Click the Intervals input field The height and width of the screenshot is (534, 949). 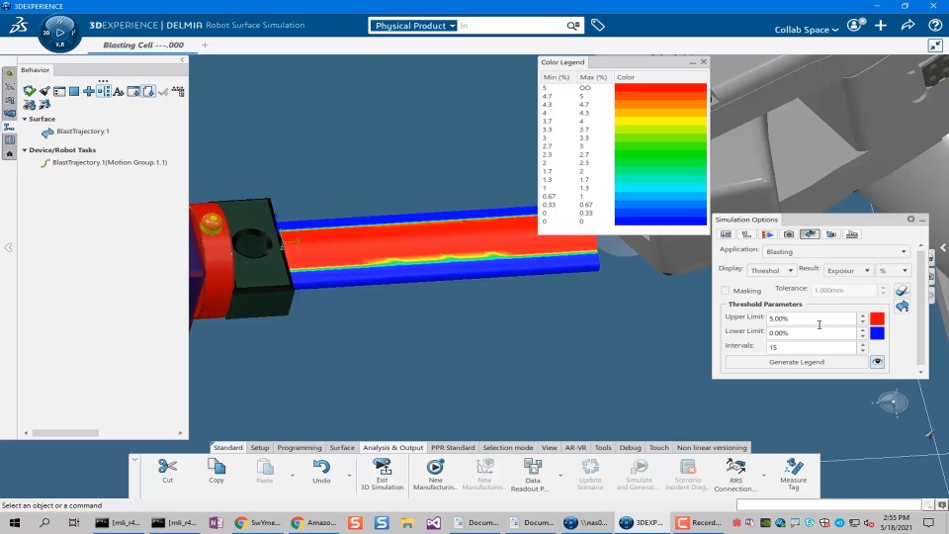point(811,347)
